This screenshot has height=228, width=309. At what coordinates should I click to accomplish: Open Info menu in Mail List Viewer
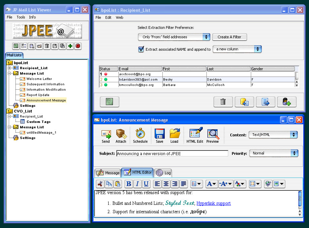(32, 17)
